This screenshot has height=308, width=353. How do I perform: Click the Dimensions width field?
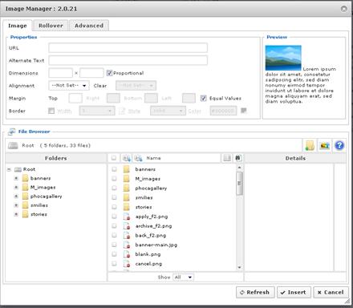(60, 73)
